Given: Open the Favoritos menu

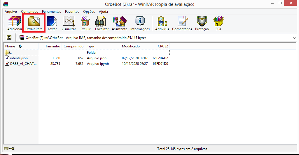Looking at the screenshot, I should tap(72, 12).
